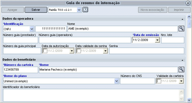Click the 'Identificação' label
The height and width of the screenshot is (103, 192).
point(13,24)
